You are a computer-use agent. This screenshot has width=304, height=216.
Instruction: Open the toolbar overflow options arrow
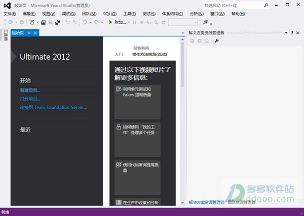(x=211, y=24)
